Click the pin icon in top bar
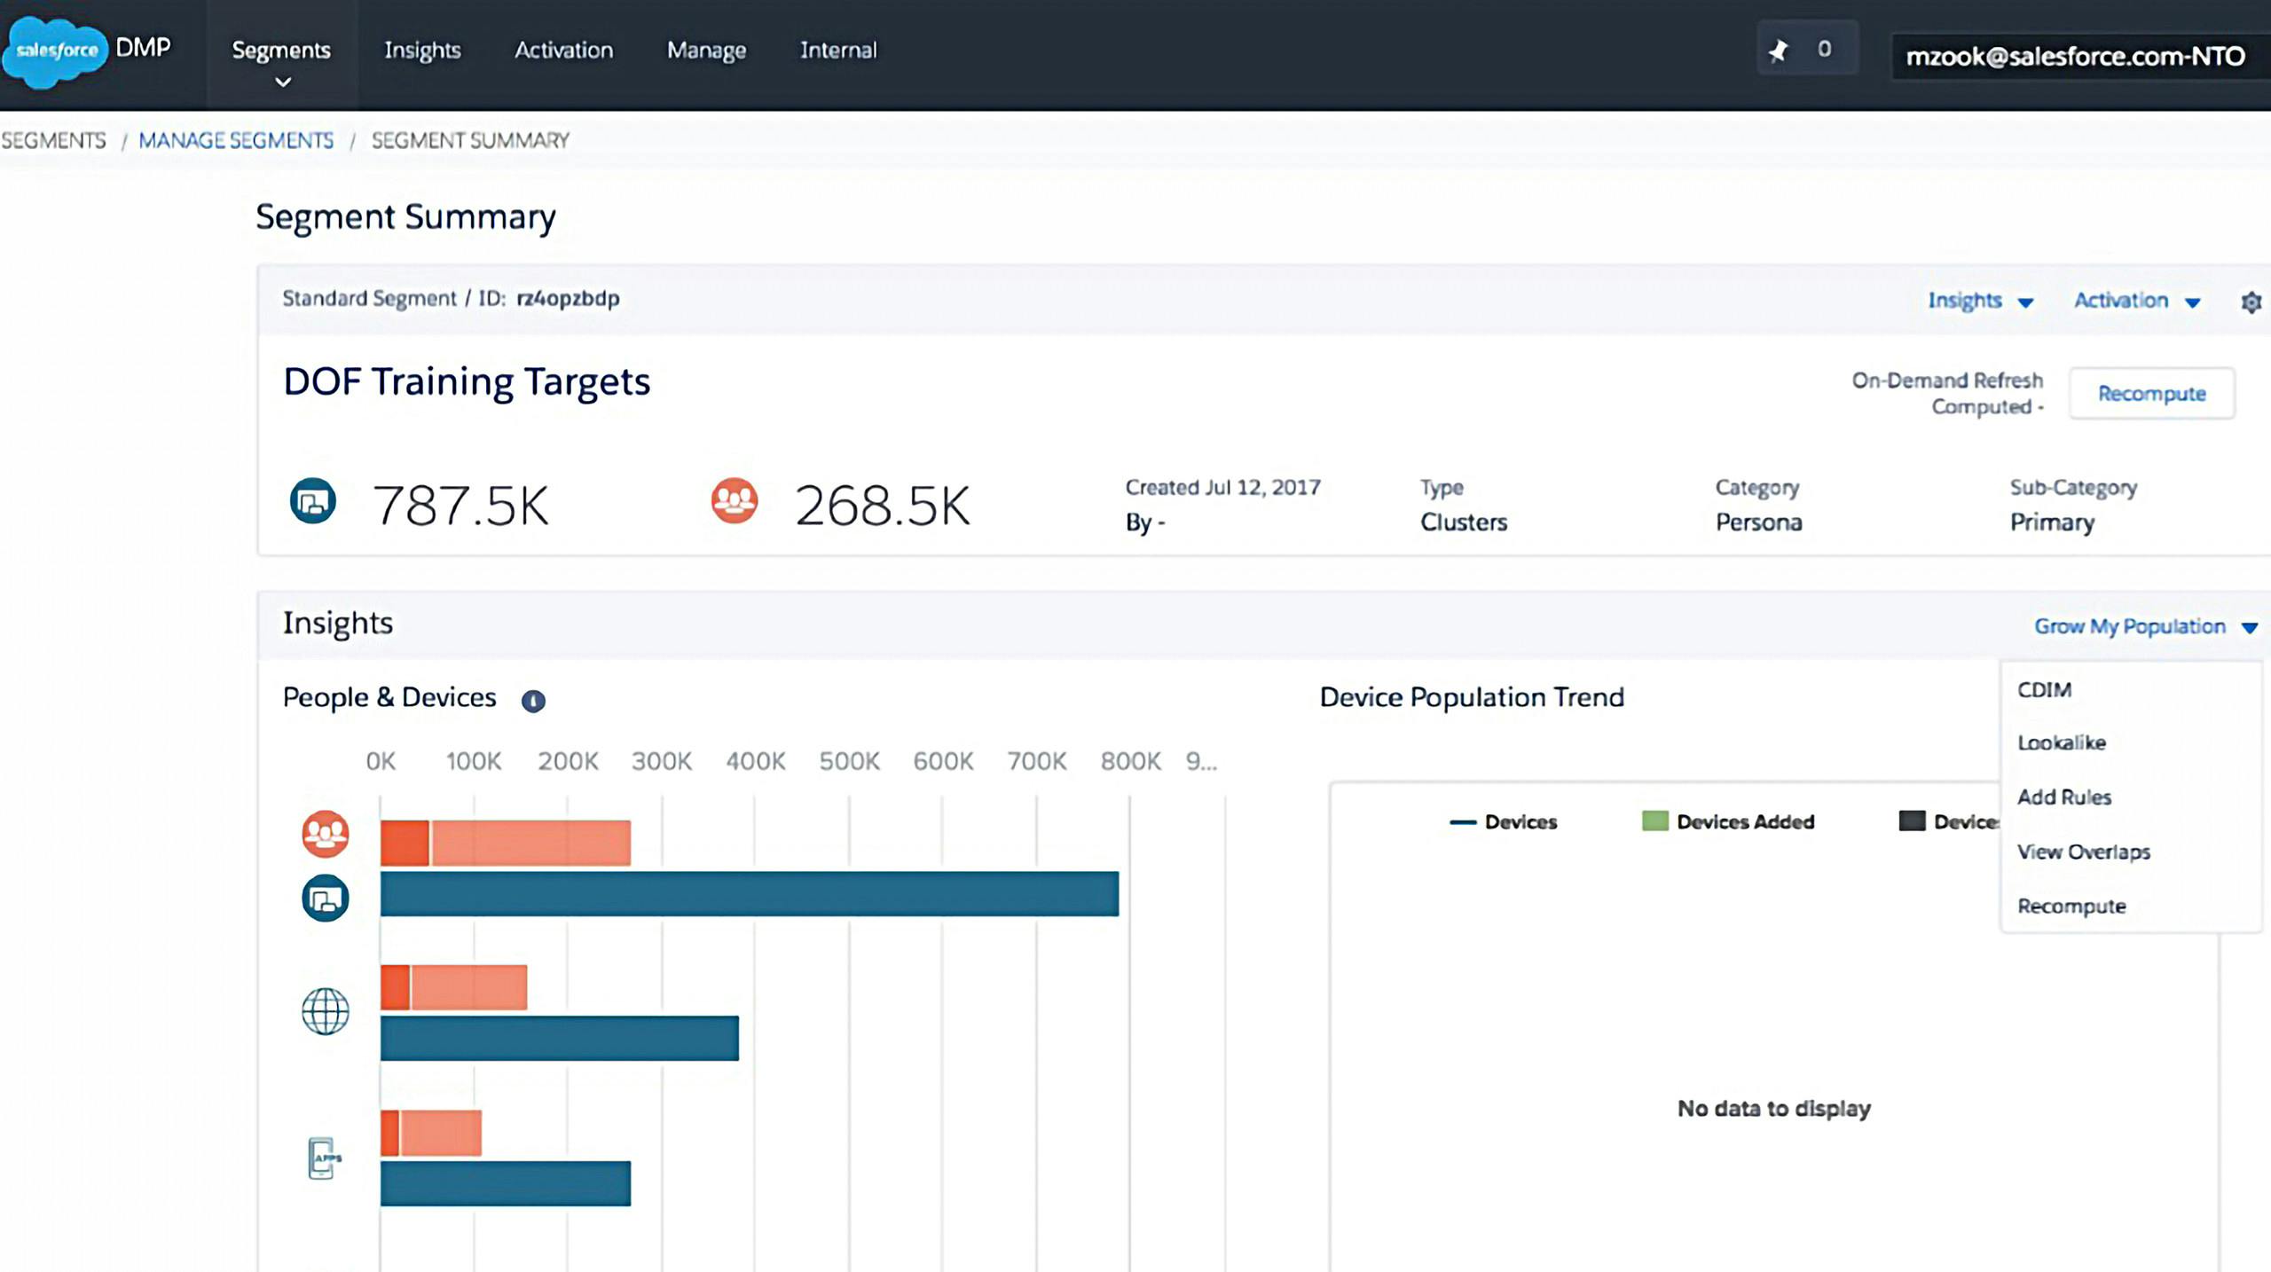This screenshot has height=1272, width=2271. [x=1778, y=51]
